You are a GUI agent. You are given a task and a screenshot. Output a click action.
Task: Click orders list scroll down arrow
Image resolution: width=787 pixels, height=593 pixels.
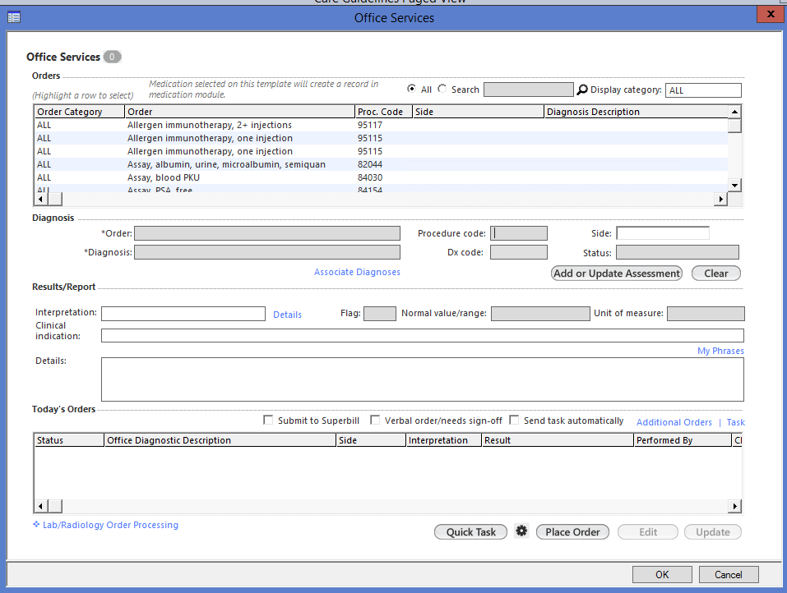(x=734, y=185)
